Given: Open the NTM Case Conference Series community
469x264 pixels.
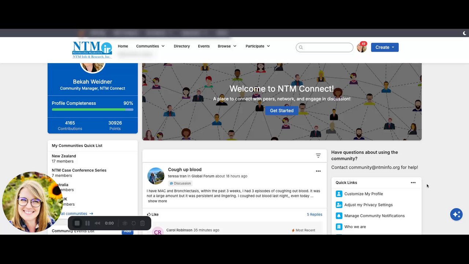Looking at the screenshot, I should [79, 170].
